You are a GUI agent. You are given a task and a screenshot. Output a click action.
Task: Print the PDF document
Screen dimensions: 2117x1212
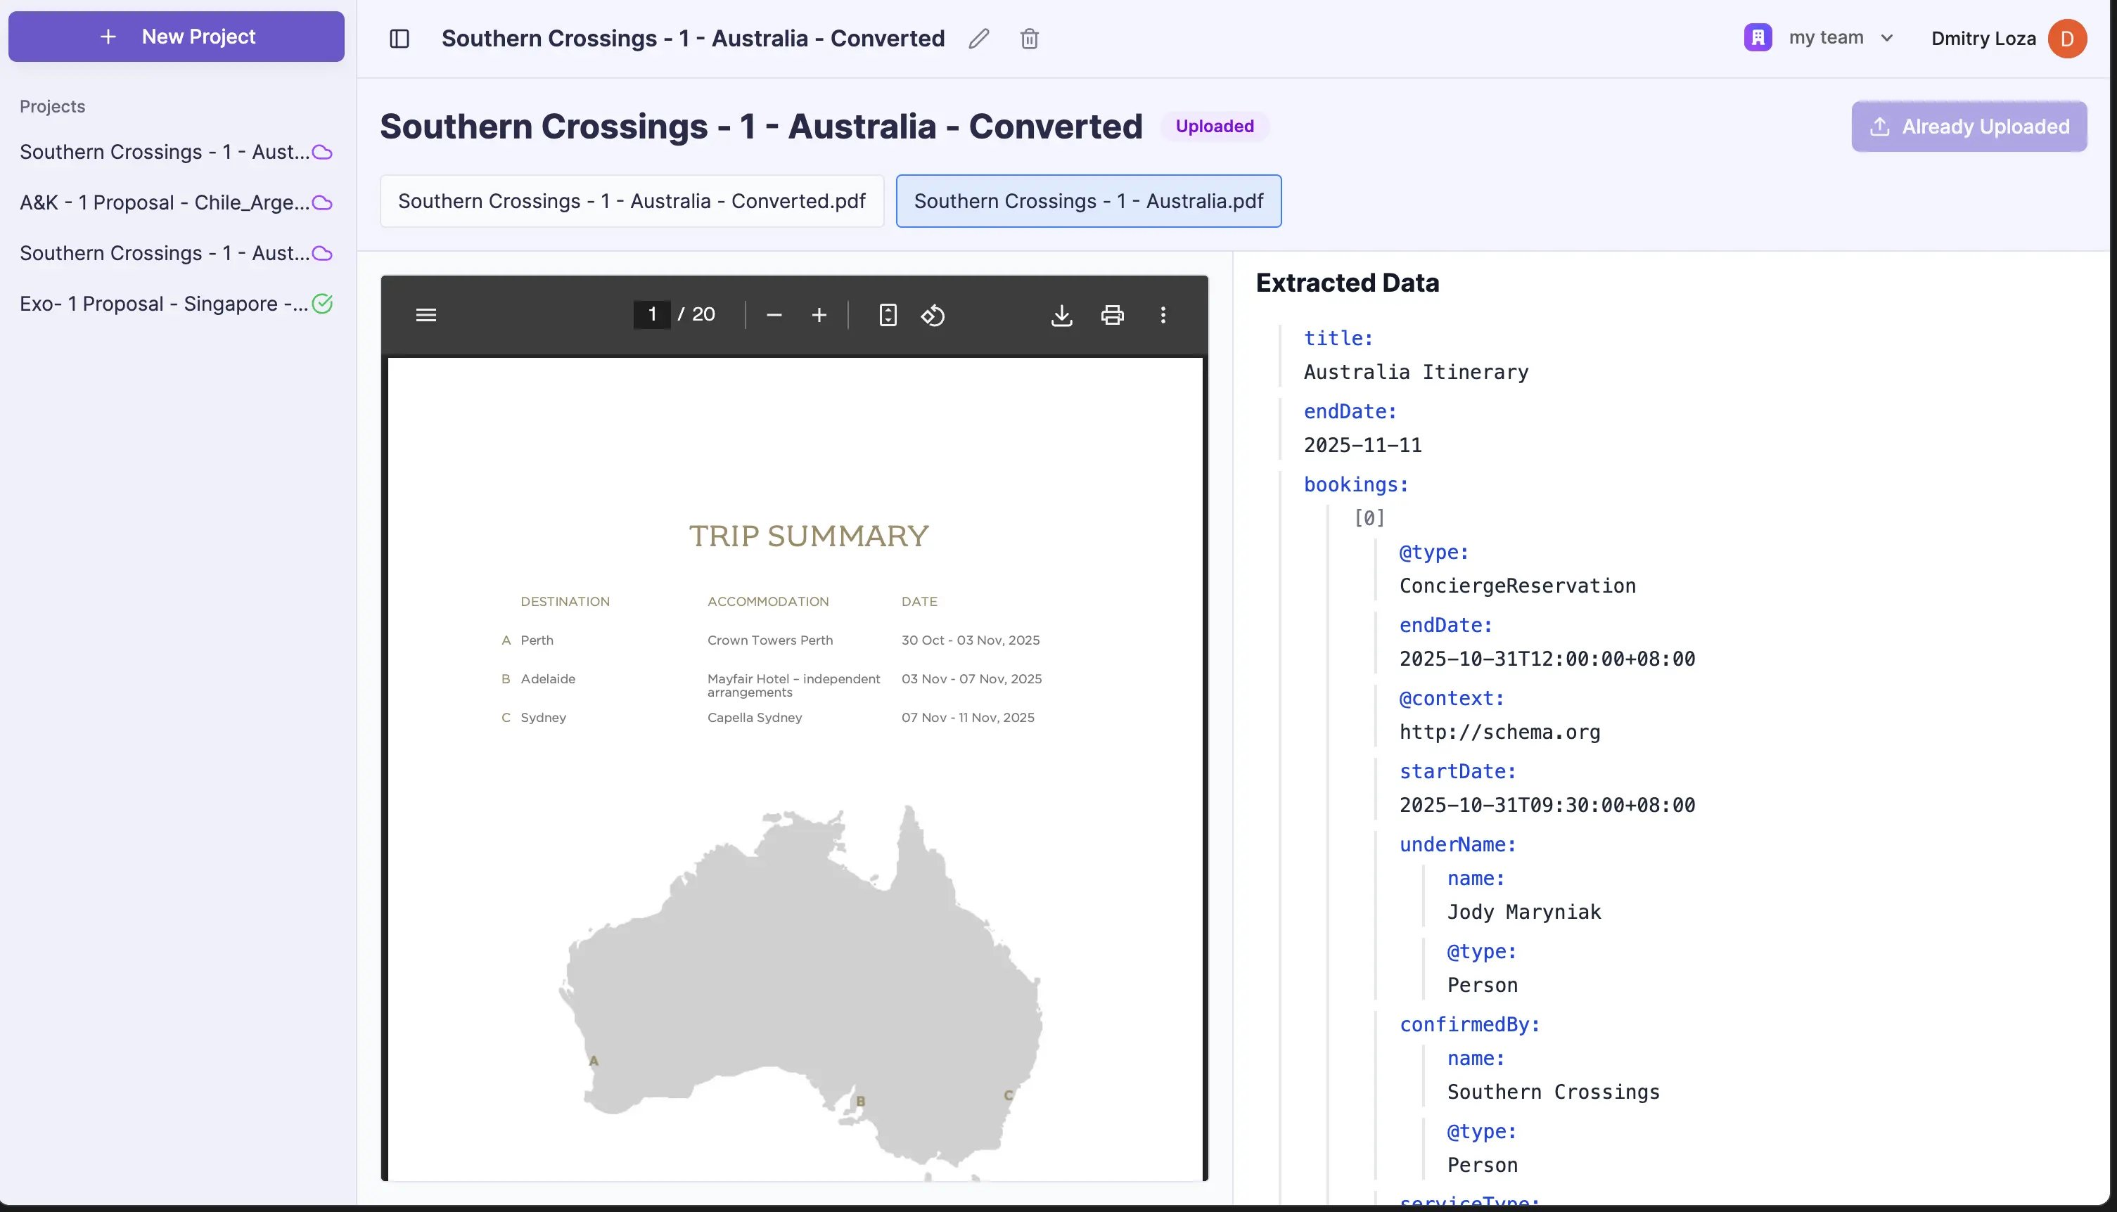1112,315
